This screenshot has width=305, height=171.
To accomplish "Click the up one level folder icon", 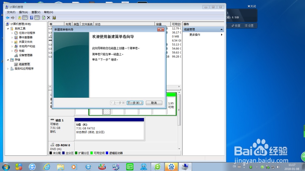I will point(20,18).
